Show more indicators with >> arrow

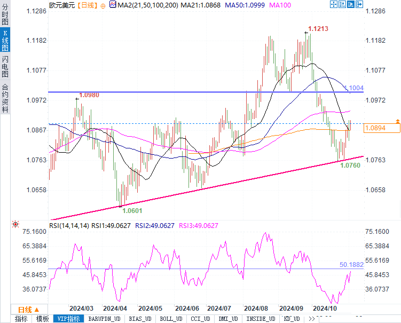(311, 319)
